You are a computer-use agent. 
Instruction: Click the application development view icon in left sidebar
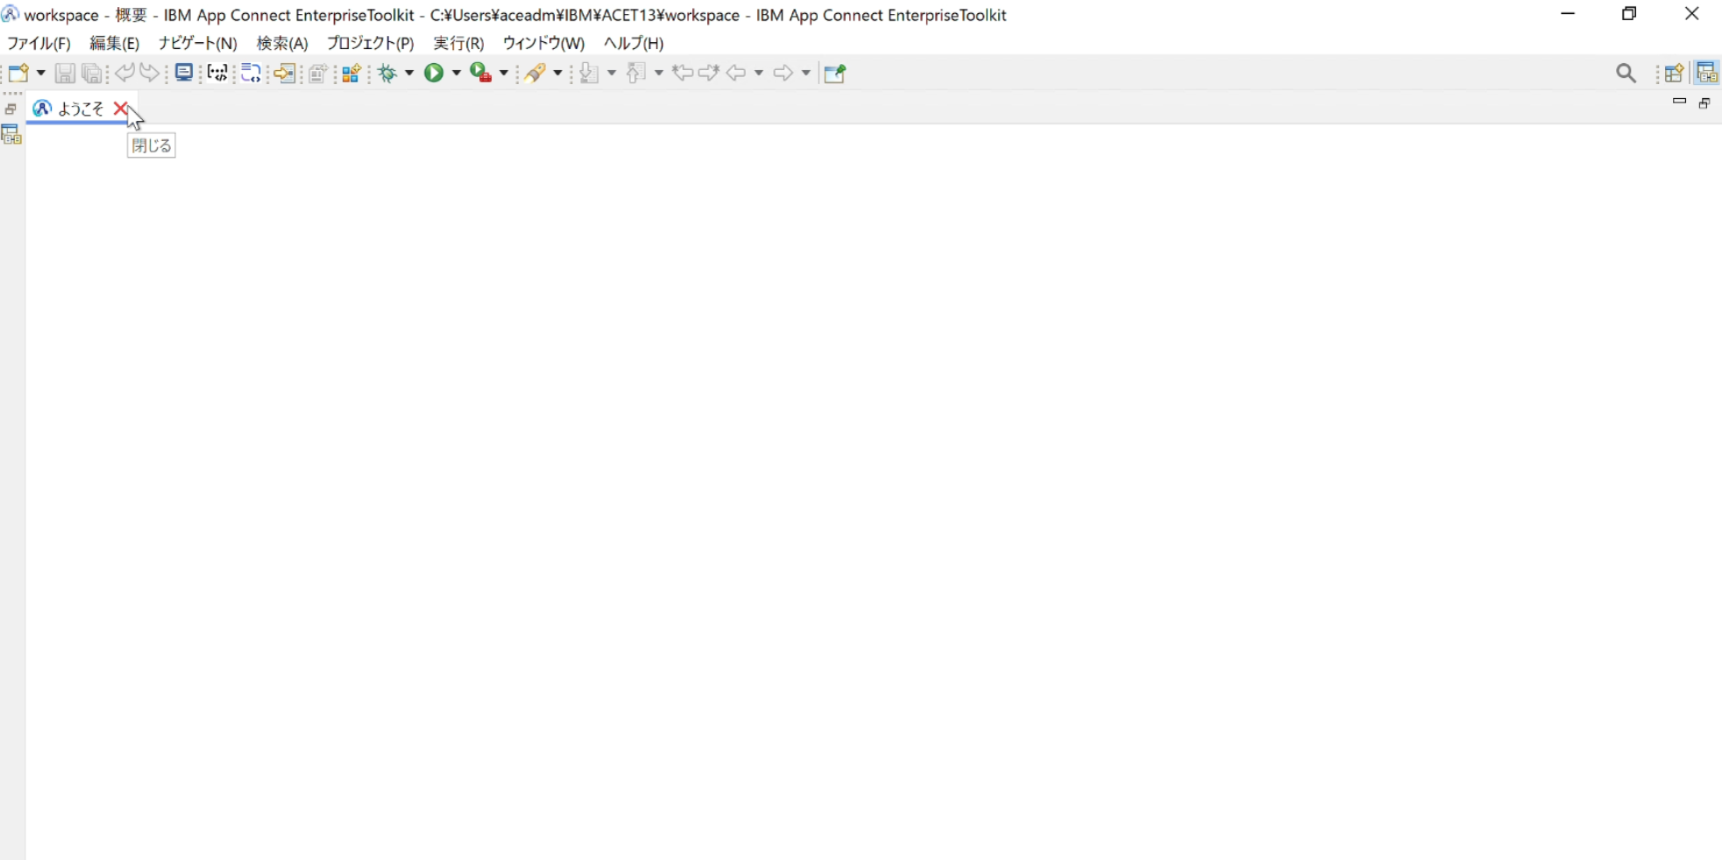pos(11,134)
